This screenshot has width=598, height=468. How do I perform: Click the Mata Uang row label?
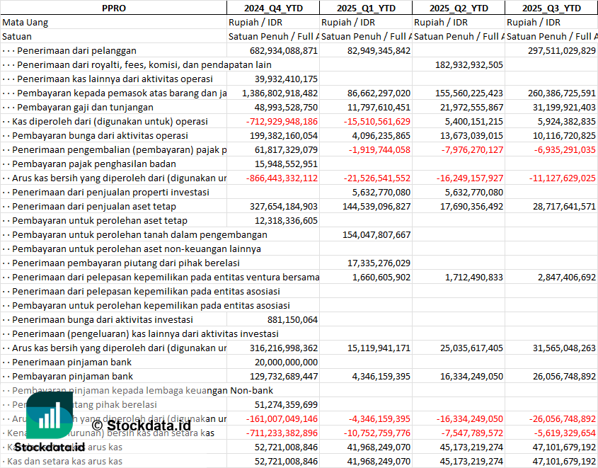pos(25,23)
